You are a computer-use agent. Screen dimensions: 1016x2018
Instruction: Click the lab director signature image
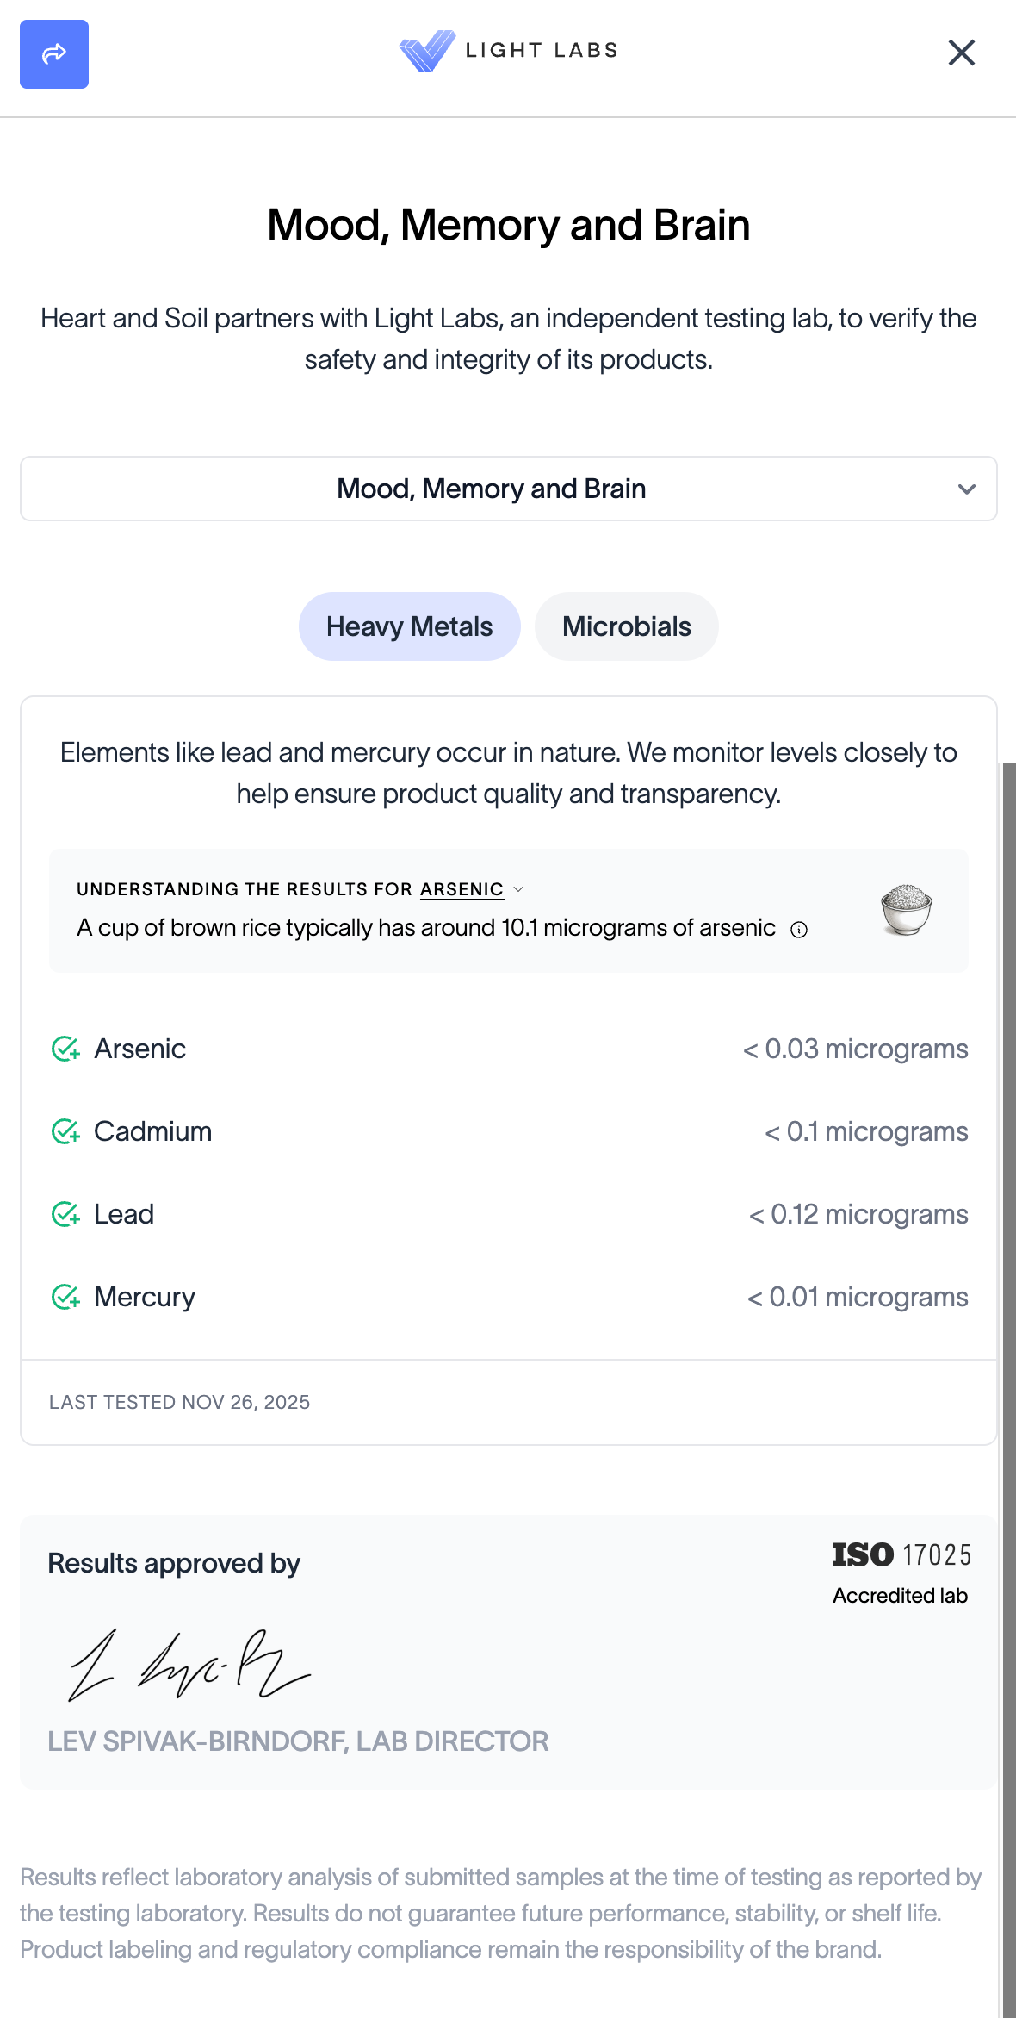click(189, 1664)
